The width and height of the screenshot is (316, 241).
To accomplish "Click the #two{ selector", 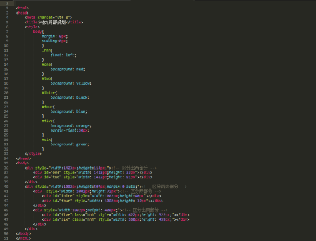I will 47,78.
